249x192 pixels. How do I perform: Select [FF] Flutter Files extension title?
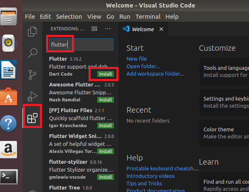71,111
